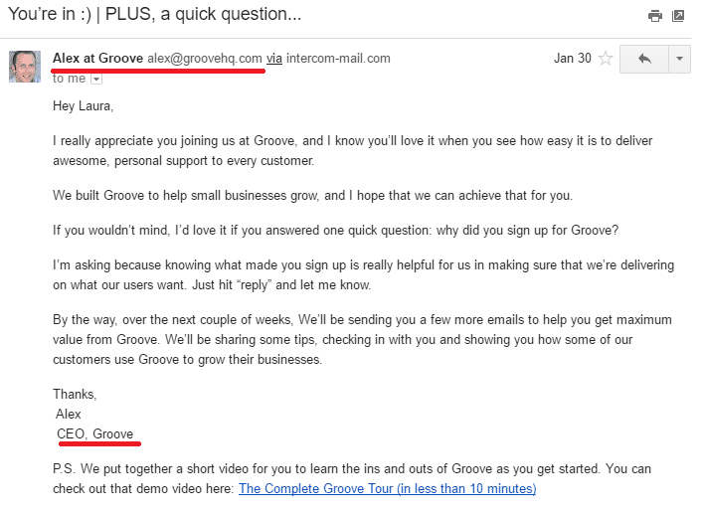Click Alex's profile photo
This screenshot has height=516, width=703.
click(25, 66)
